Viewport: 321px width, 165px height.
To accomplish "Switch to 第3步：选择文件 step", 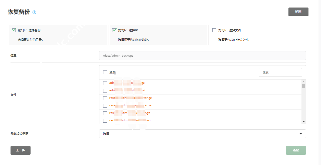I will click(x=230, y=30).
